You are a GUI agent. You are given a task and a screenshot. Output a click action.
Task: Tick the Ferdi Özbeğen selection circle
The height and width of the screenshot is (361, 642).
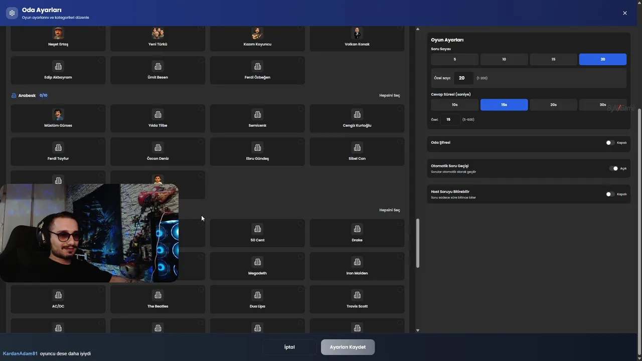pos(300,61)
